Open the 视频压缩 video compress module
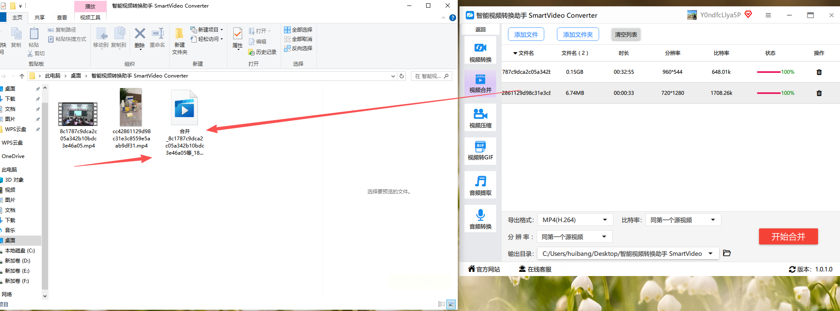 480,118
